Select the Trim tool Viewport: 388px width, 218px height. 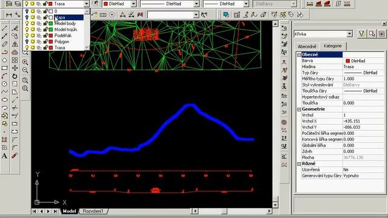click(x=15, y=108)
